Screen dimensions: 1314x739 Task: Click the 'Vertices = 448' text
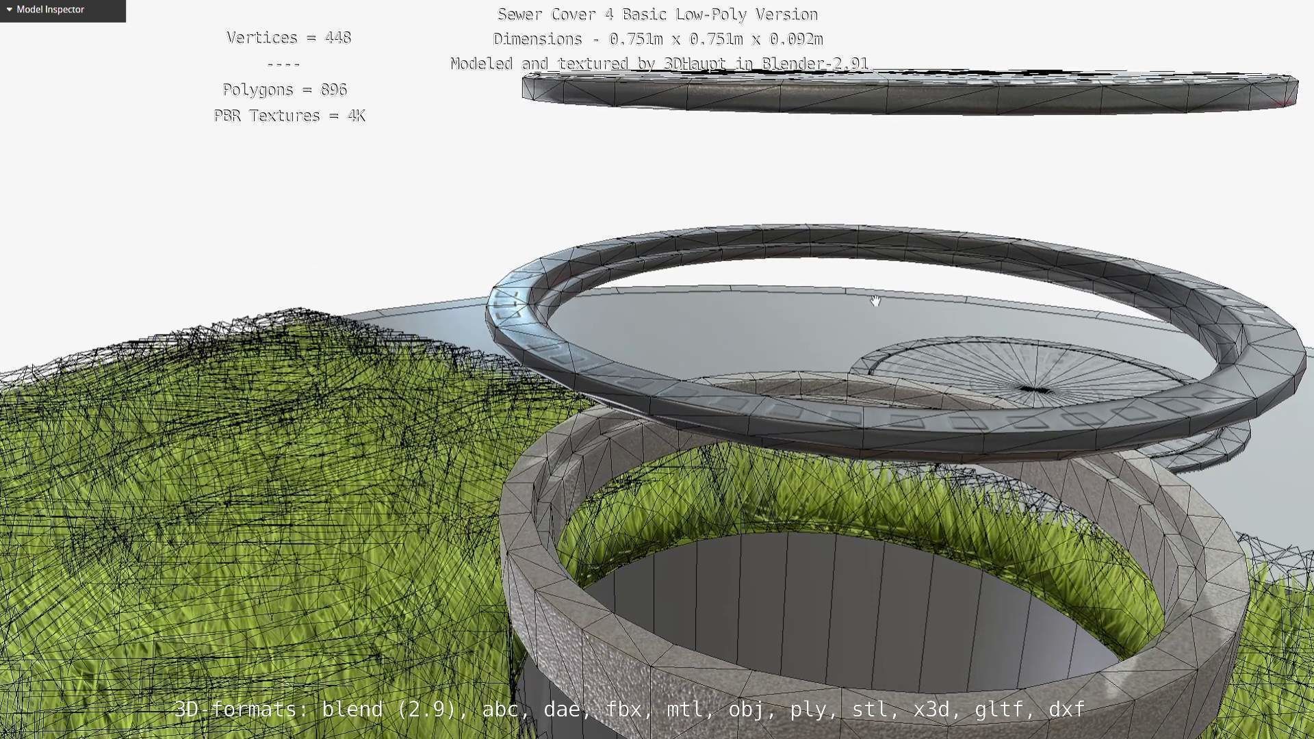[288, 38]
